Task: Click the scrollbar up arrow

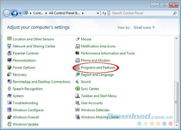Action: (176, 38)
